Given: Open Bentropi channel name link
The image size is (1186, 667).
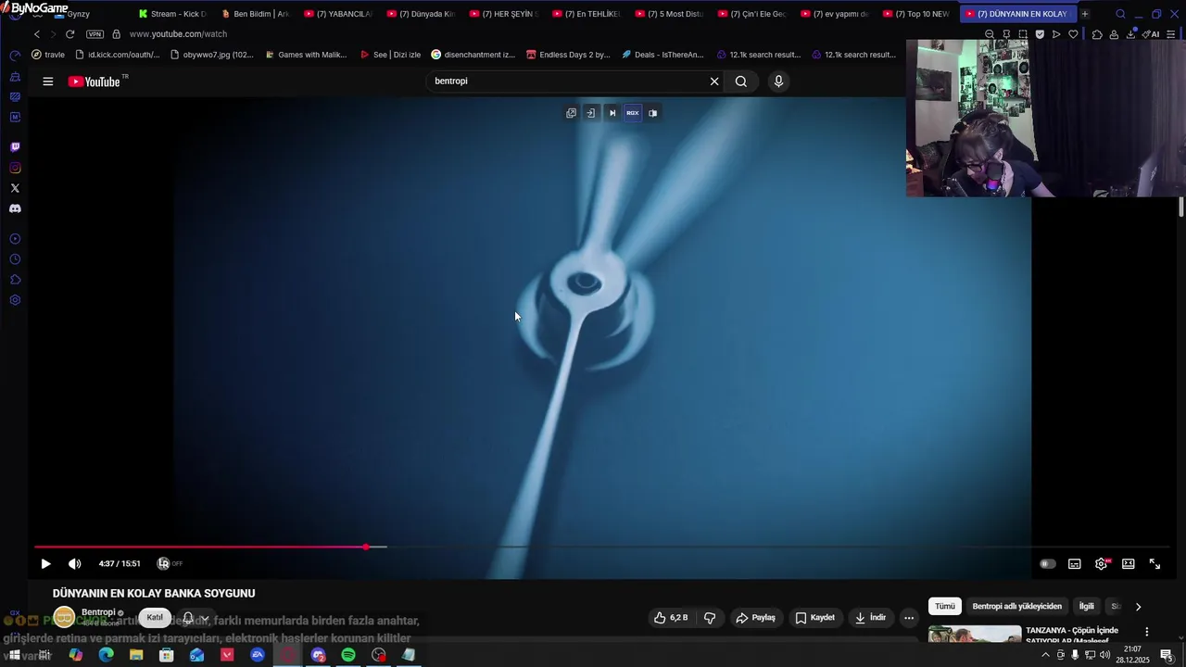Looking at the screenshot, I should point(98,612).
